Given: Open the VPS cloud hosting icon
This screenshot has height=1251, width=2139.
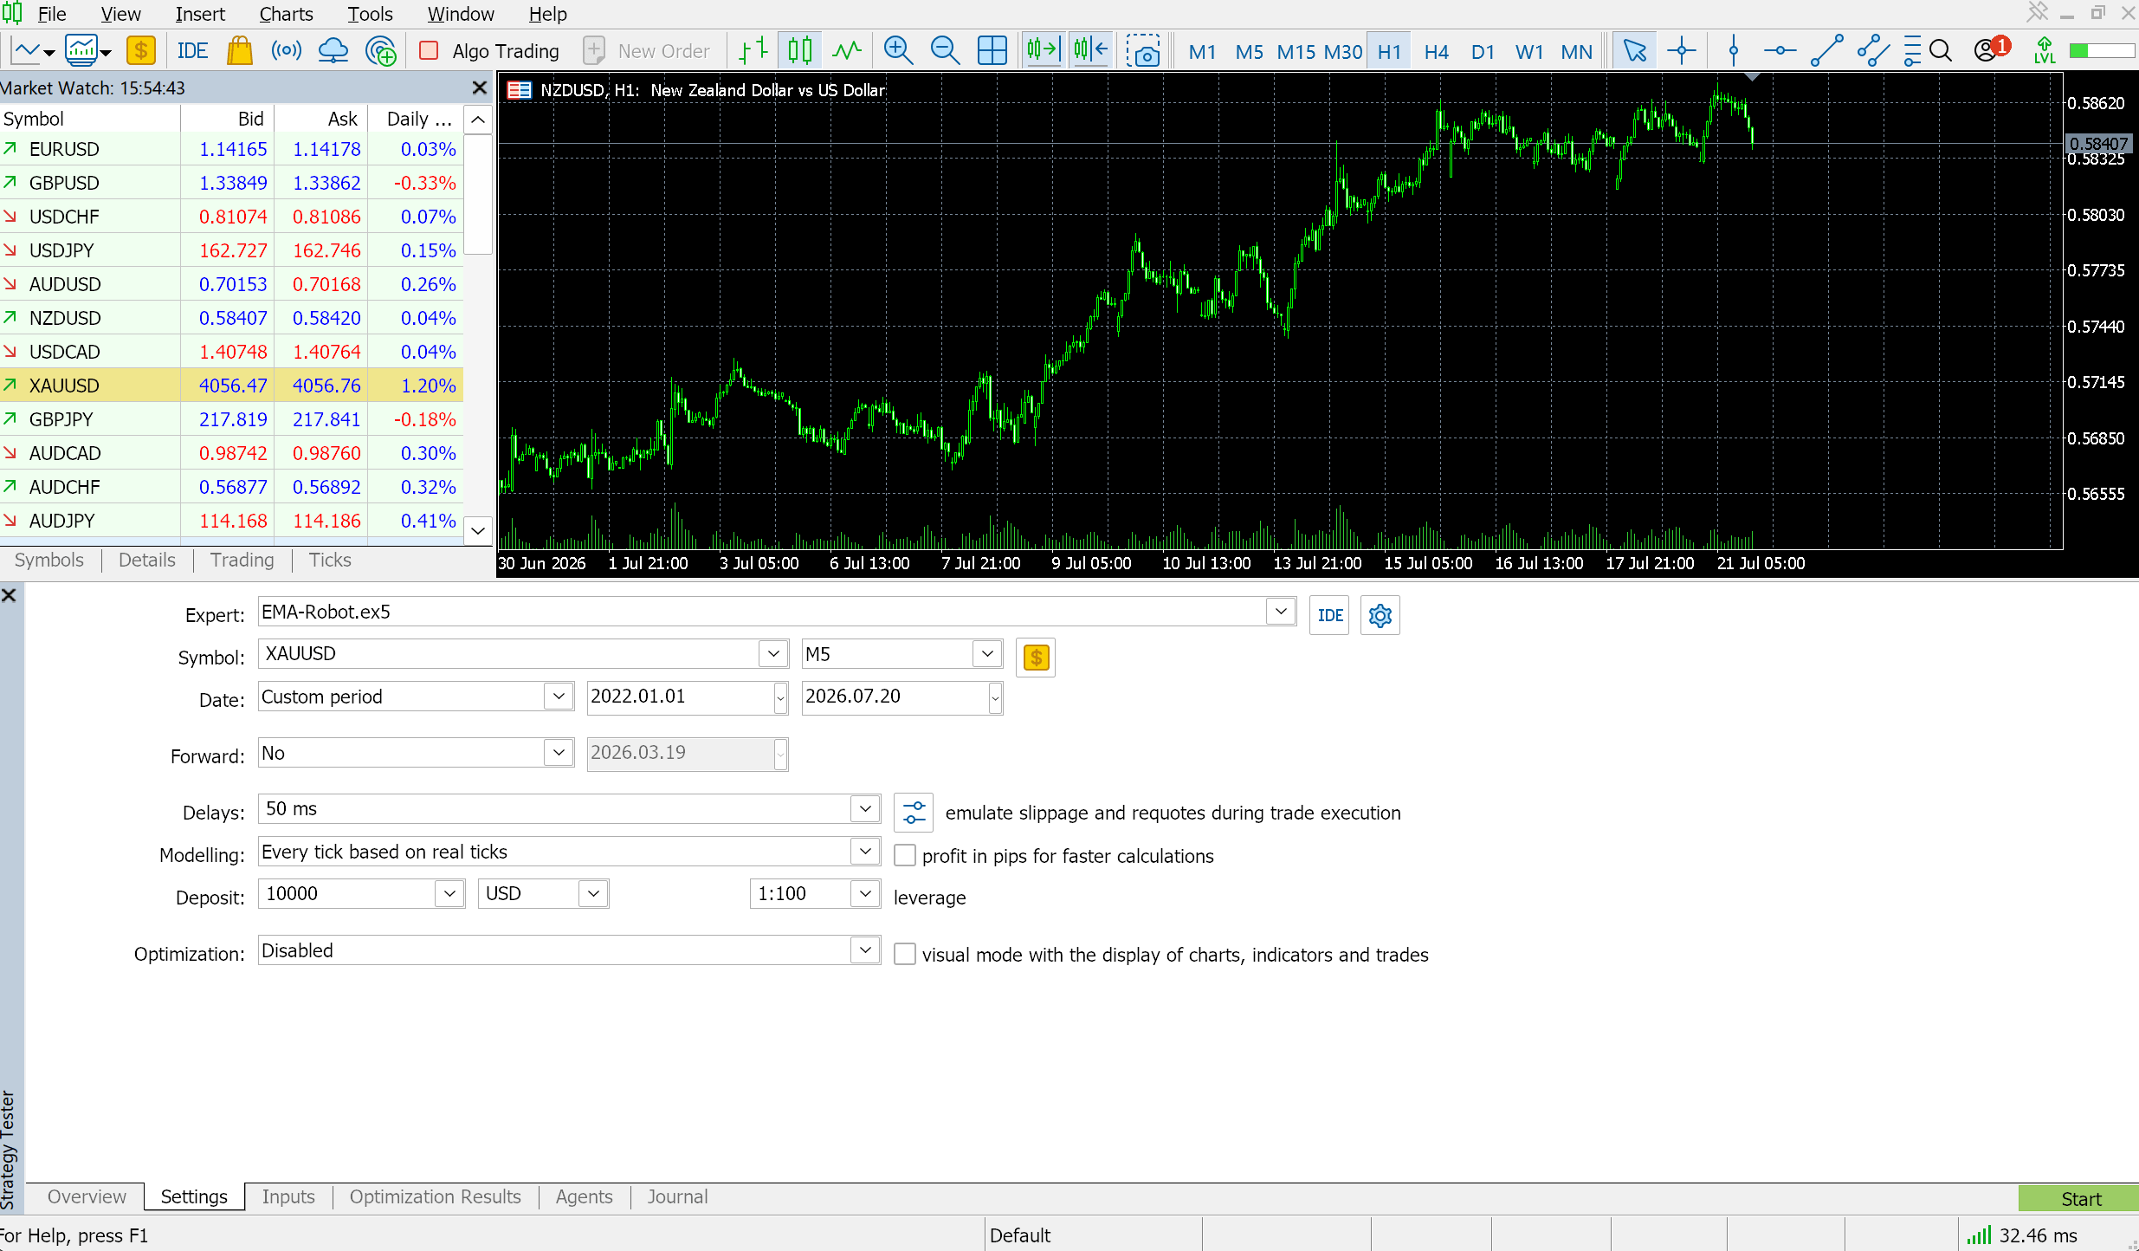Looking at the screenshot, I should [333, 51].
